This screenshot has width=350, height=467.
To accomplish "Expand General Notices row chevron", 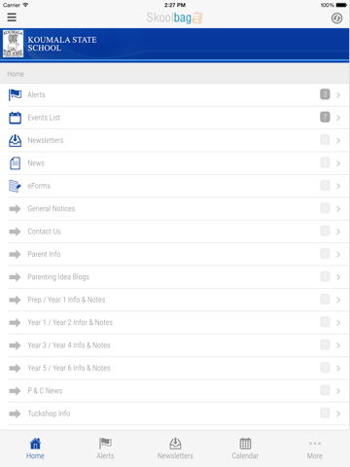I will tap(338, 209).
